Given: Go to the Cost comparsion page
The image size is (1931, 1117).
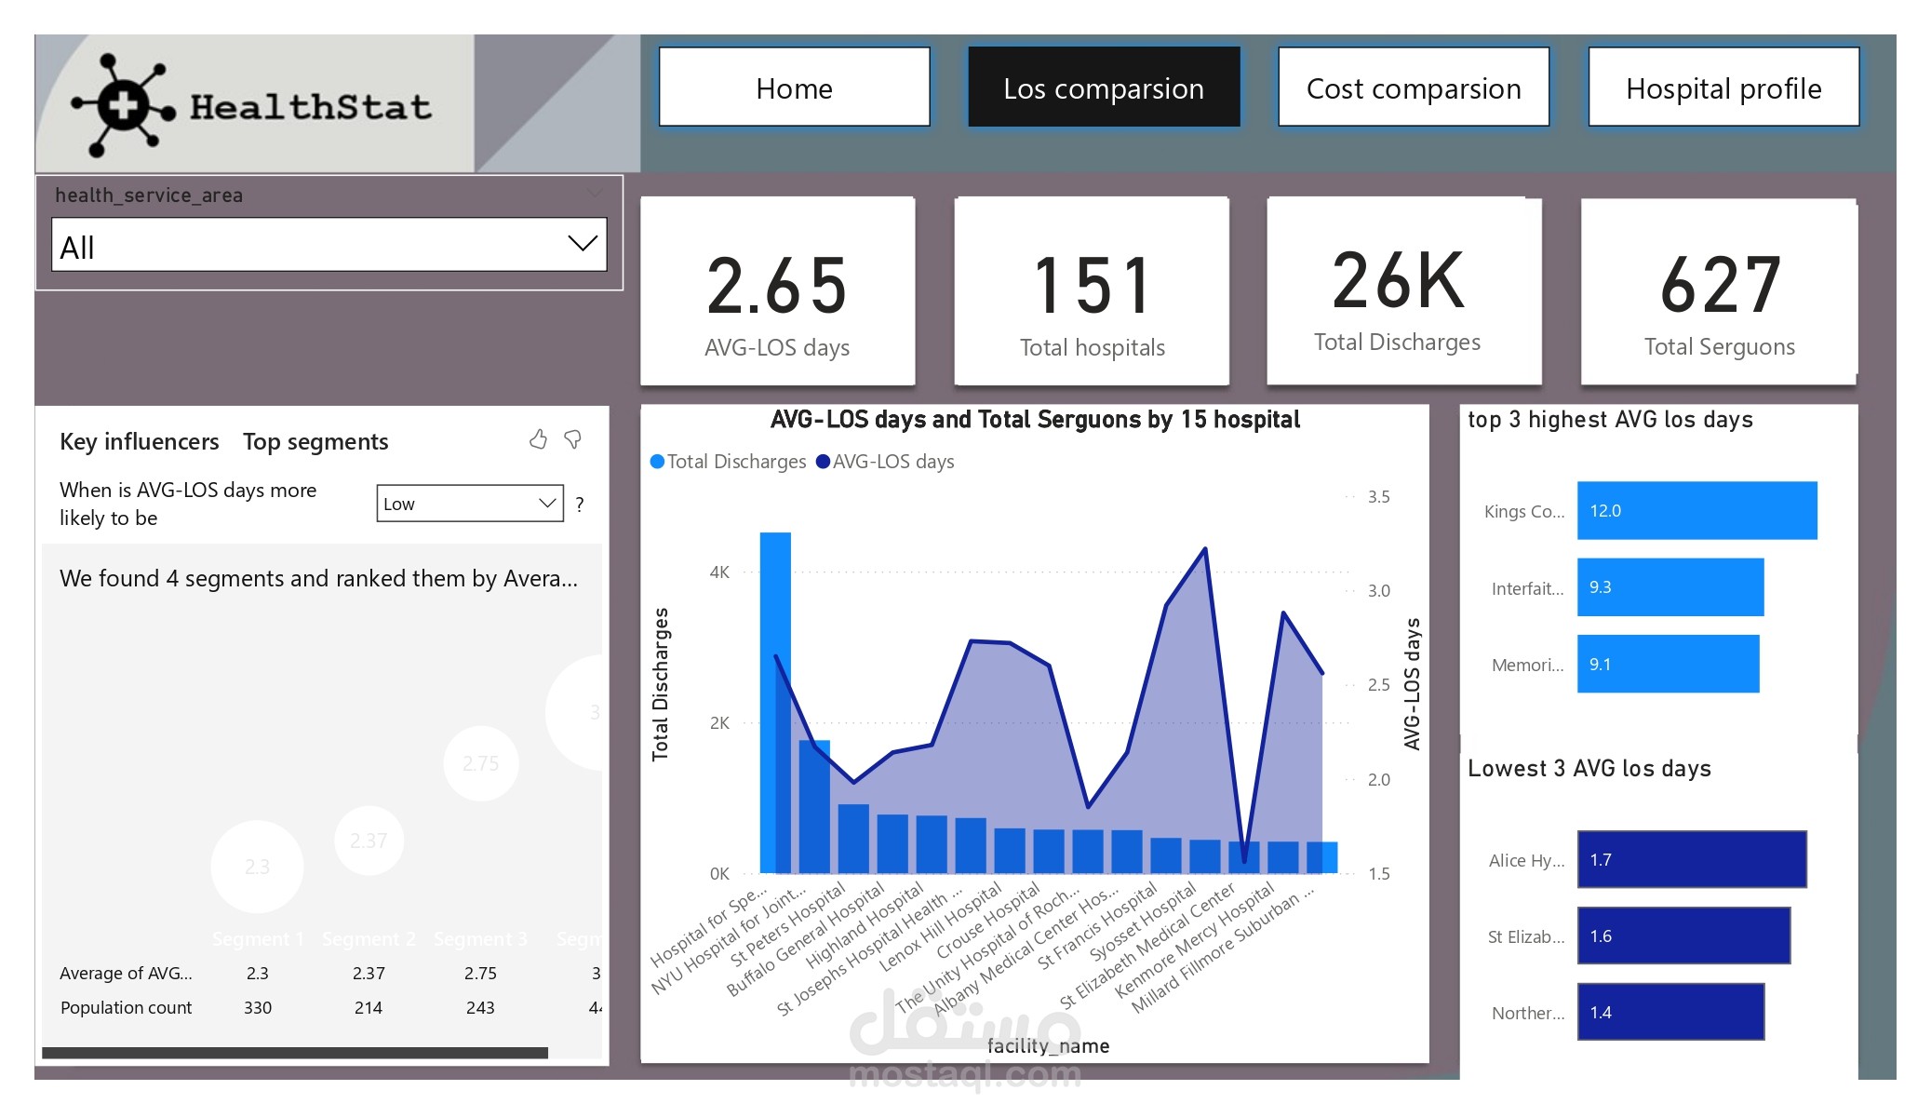Looking at the screenshot, I should point(1413,87).
